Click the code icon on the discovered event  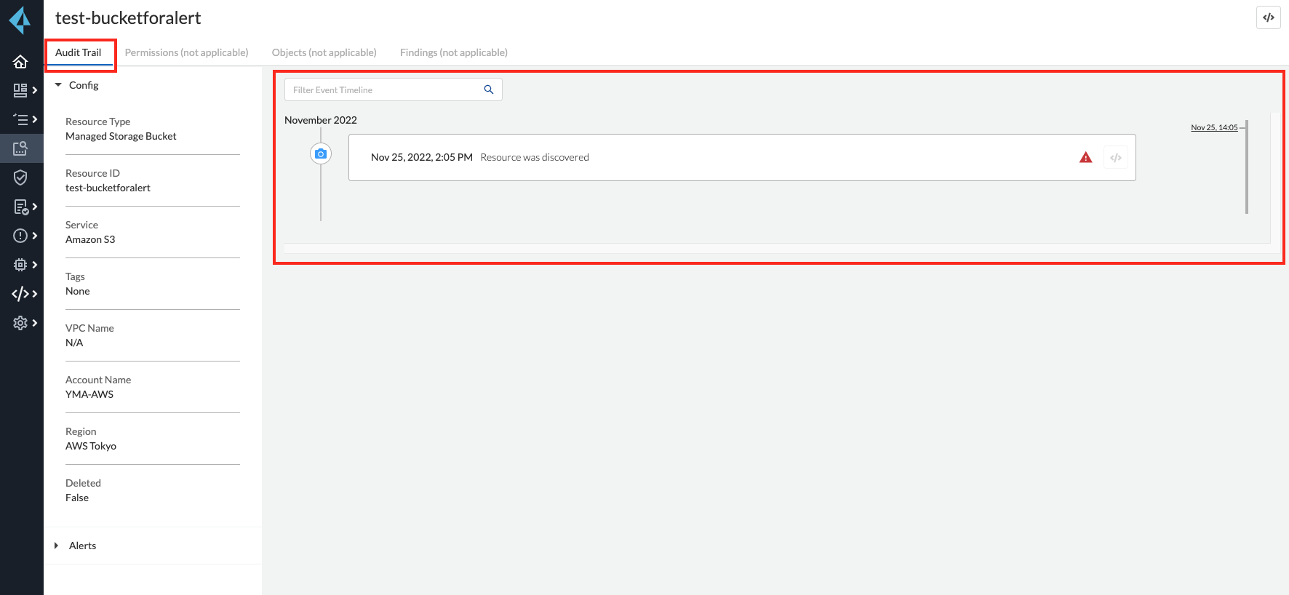point(1116,157)
